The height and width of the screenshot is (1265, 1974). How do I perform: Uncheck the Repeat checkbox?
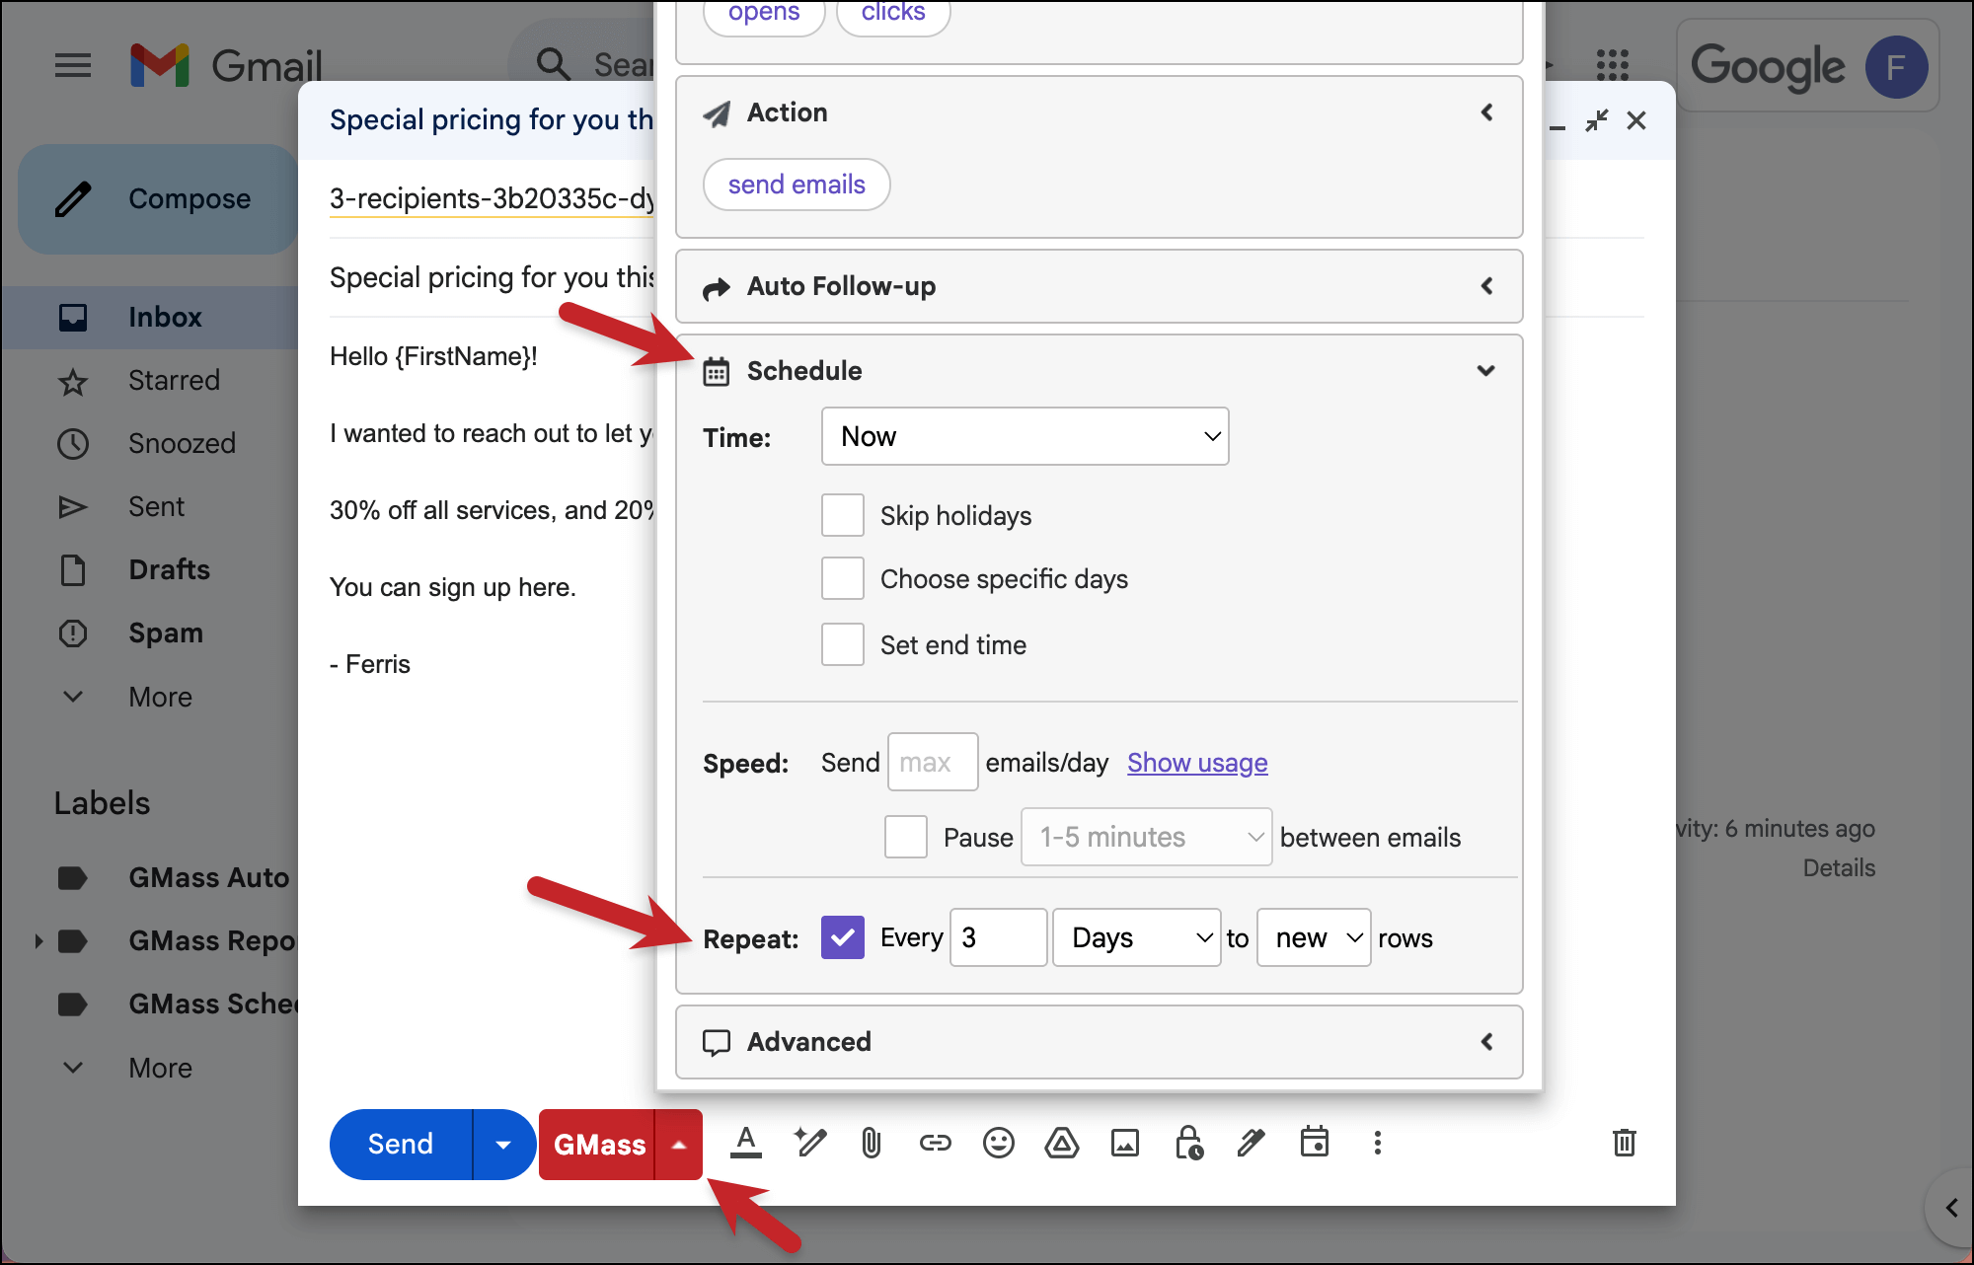tap(843, 937)
